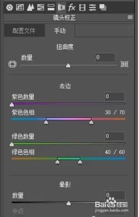Click the left 紫色色相 range handle
The image size is (139, 217).
point(46,122)
